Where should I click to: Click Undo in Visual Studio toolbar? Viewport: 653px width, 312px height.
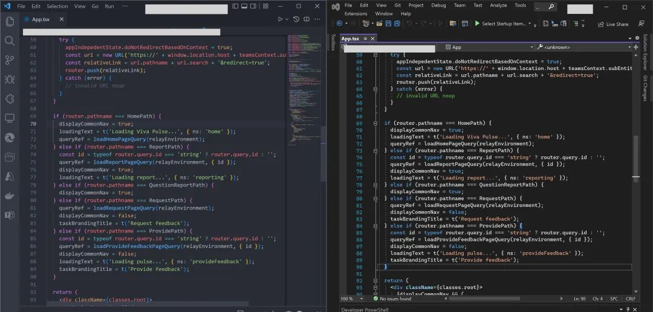tap(409, 24)
